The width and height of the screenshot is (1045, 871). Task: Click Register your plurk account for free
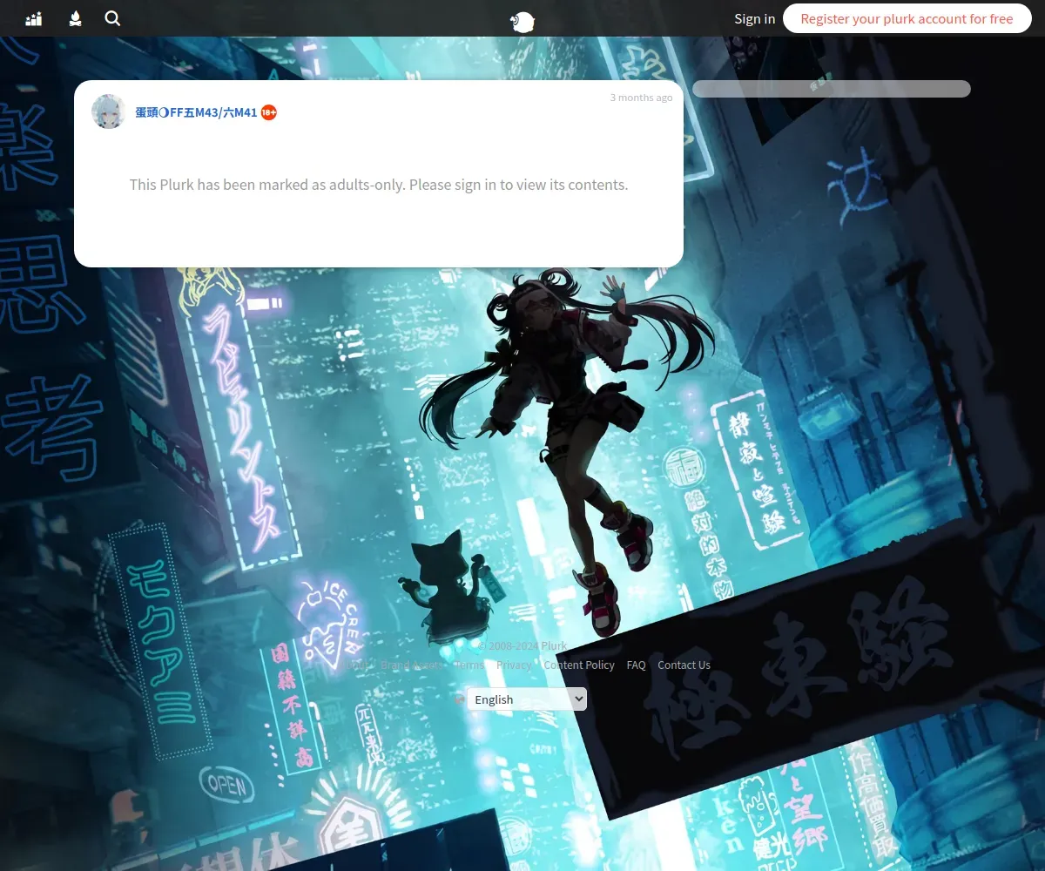point(907,18)
